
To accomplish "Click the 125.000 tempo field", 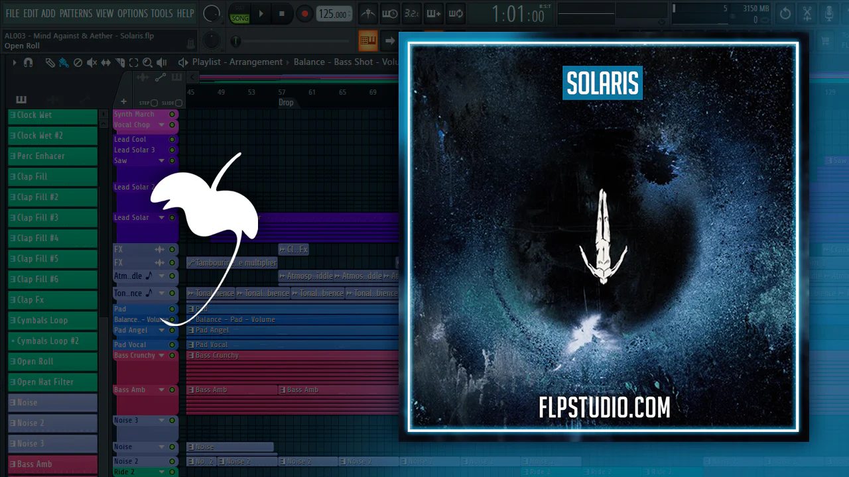I will [x=333, y=14].
